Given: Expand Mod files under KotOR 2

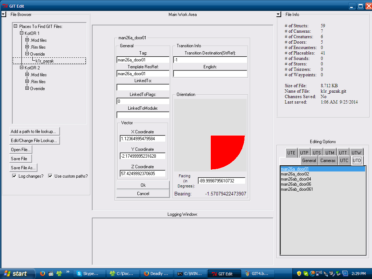Looking at the screenshot, I should tap(27, 74).
